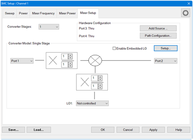
Task: Click the Save button
Action: (13, 130)
